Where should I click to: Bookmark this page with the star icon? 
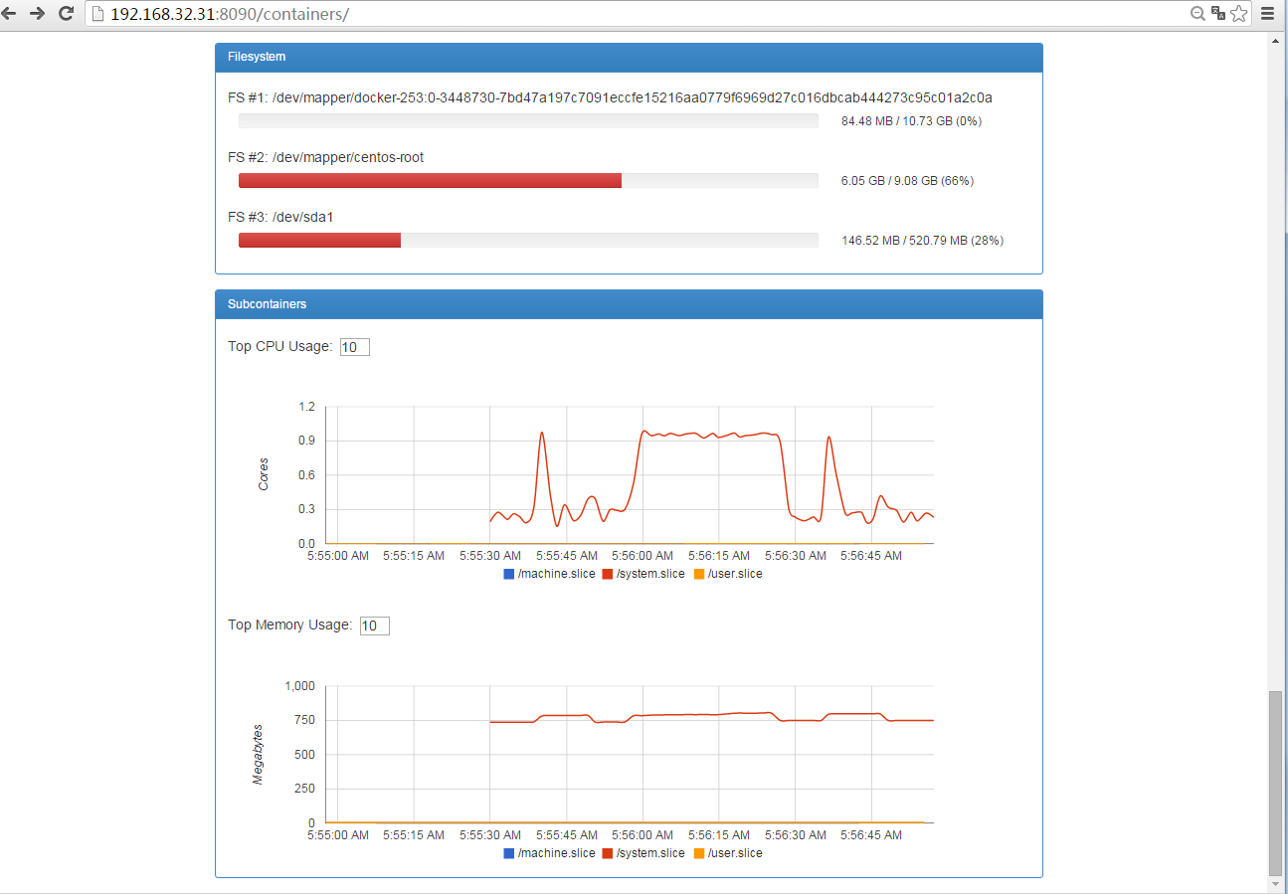click(1238, 14)
